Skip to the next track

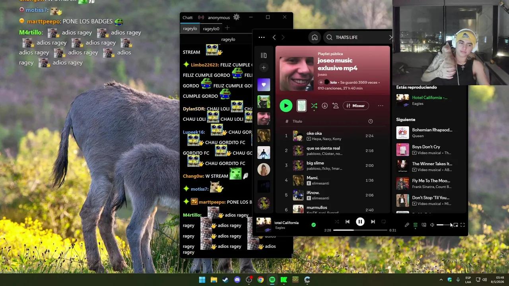pyautogui.click(x=373, y=222)
